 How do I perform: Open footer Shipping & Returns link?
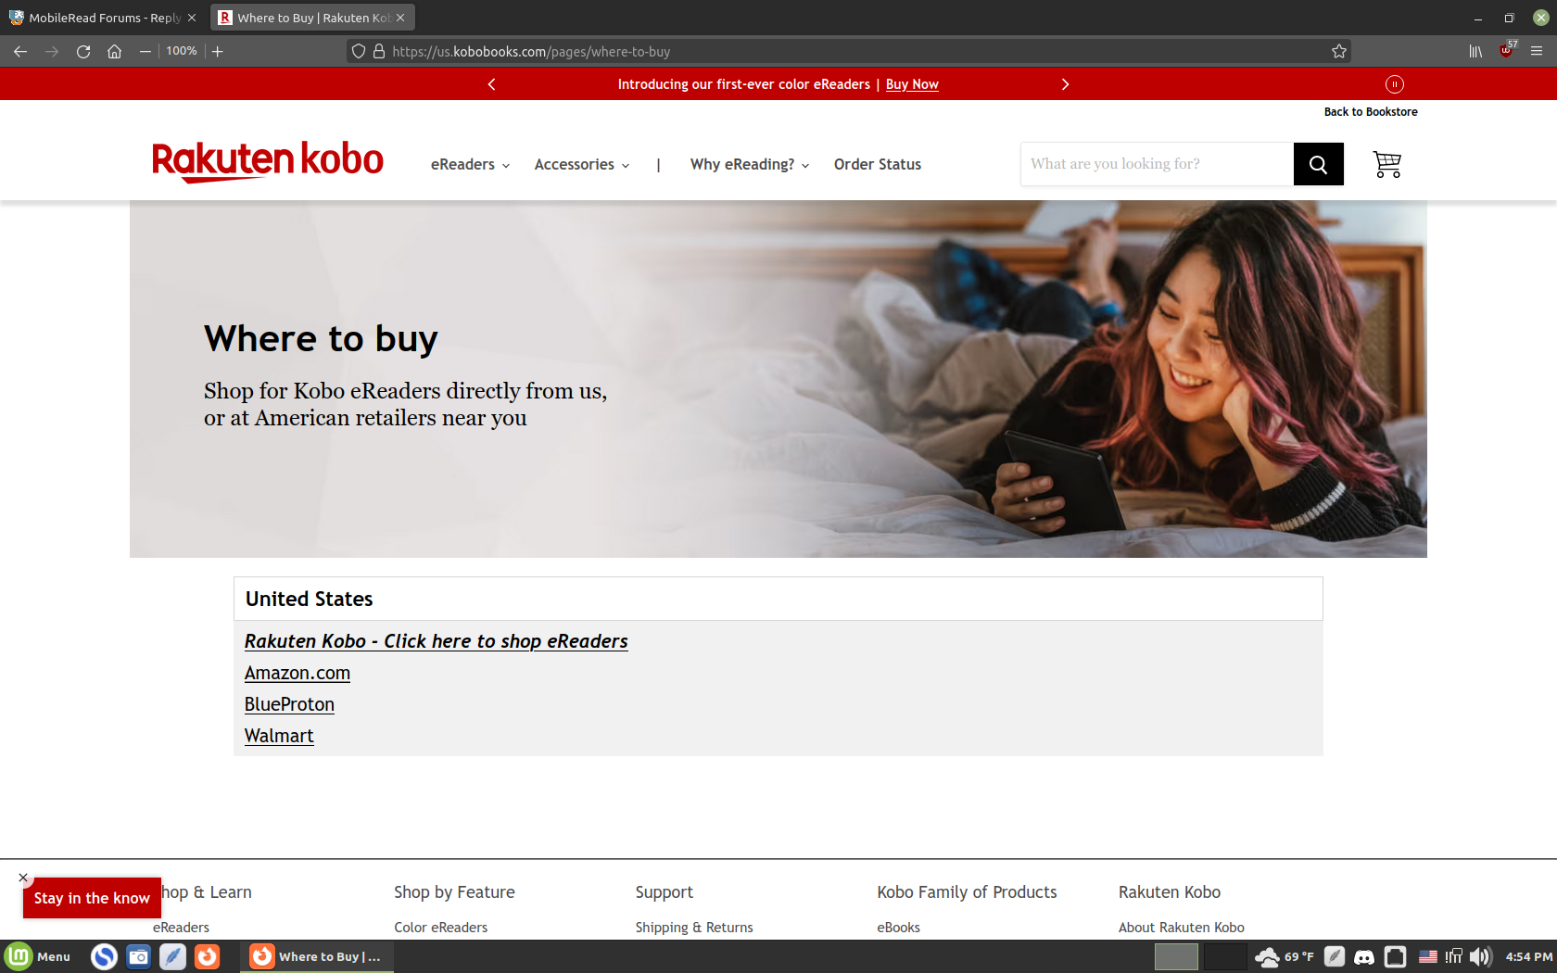pos(694,928)
